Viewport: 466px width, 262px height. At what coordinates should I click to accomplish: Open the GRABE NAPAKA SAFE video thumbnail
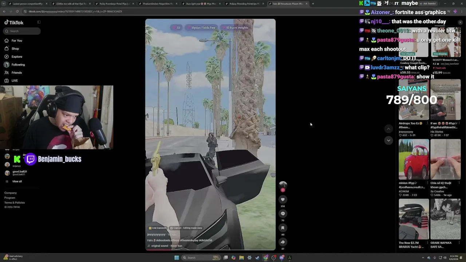[x=445, y=219]
